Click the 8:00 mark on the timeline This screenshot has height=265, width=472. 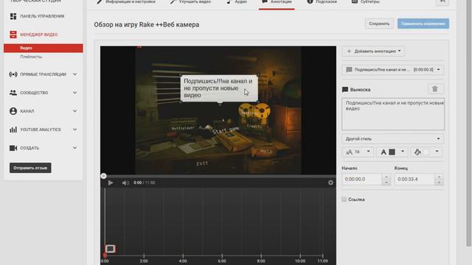coord(261,261)
